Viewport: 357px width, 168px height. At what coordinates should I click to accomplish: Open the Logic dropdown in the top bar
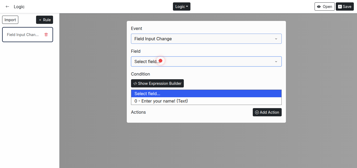181,7
